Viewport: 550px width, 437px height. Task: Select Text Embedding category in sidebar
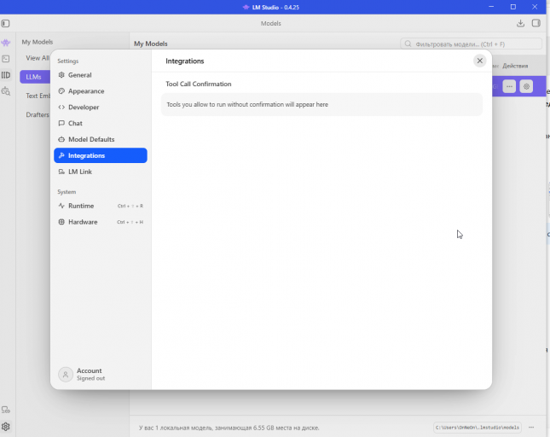tap(38, 96)
